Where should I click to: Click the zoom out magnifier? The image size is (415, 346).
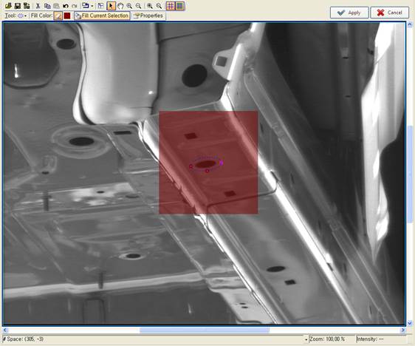coord(138,6)
